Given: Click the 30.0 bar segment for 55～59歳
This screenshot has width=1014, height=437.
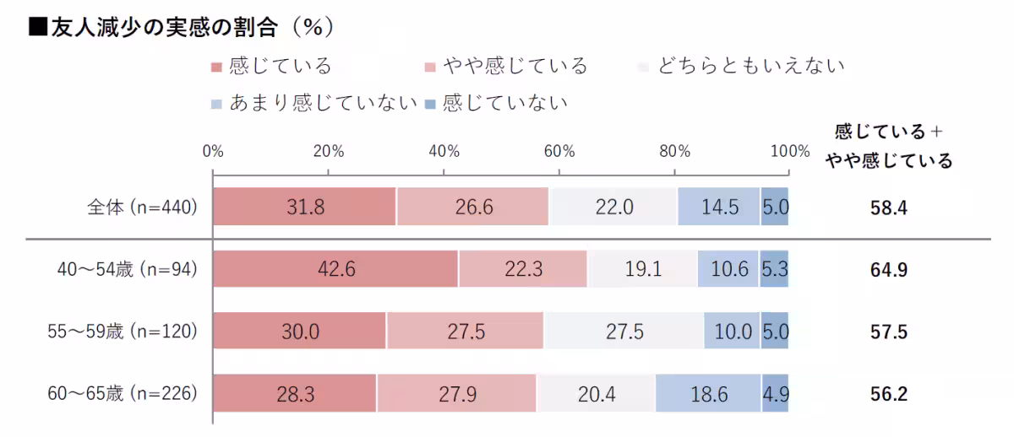Looking at the screenshot, I should [299, 331].
